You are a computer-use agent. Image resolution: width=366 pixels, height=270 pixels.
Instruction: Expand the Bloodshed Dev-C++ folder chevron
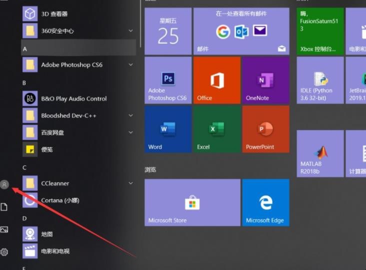(x=131, y=115)
